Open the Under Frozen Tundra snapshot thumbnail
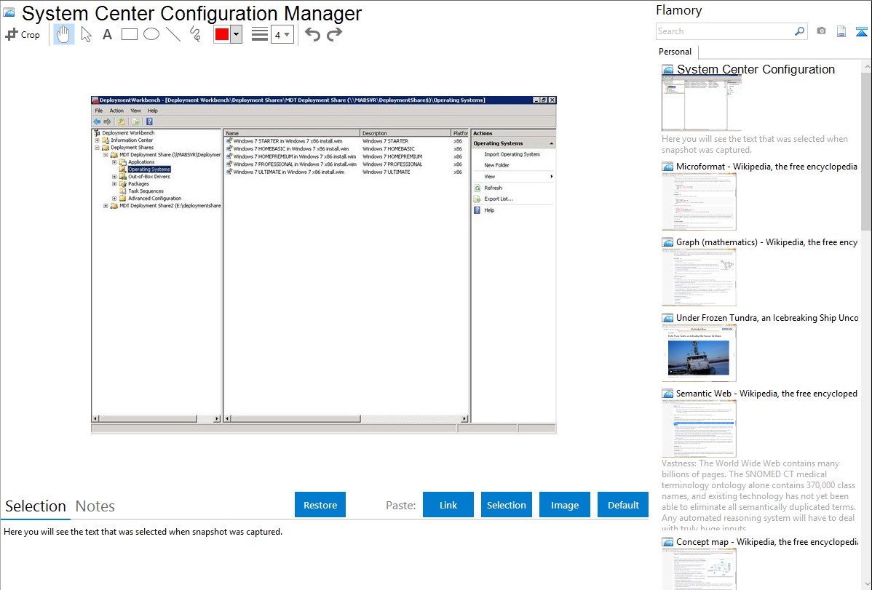Viewport: 872px width, 590px height. coord(699,353)
